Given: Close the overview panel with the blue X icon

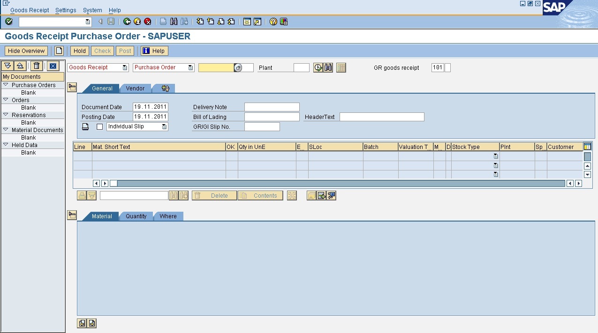Looking at the screenshot, I should pos(53,66).
